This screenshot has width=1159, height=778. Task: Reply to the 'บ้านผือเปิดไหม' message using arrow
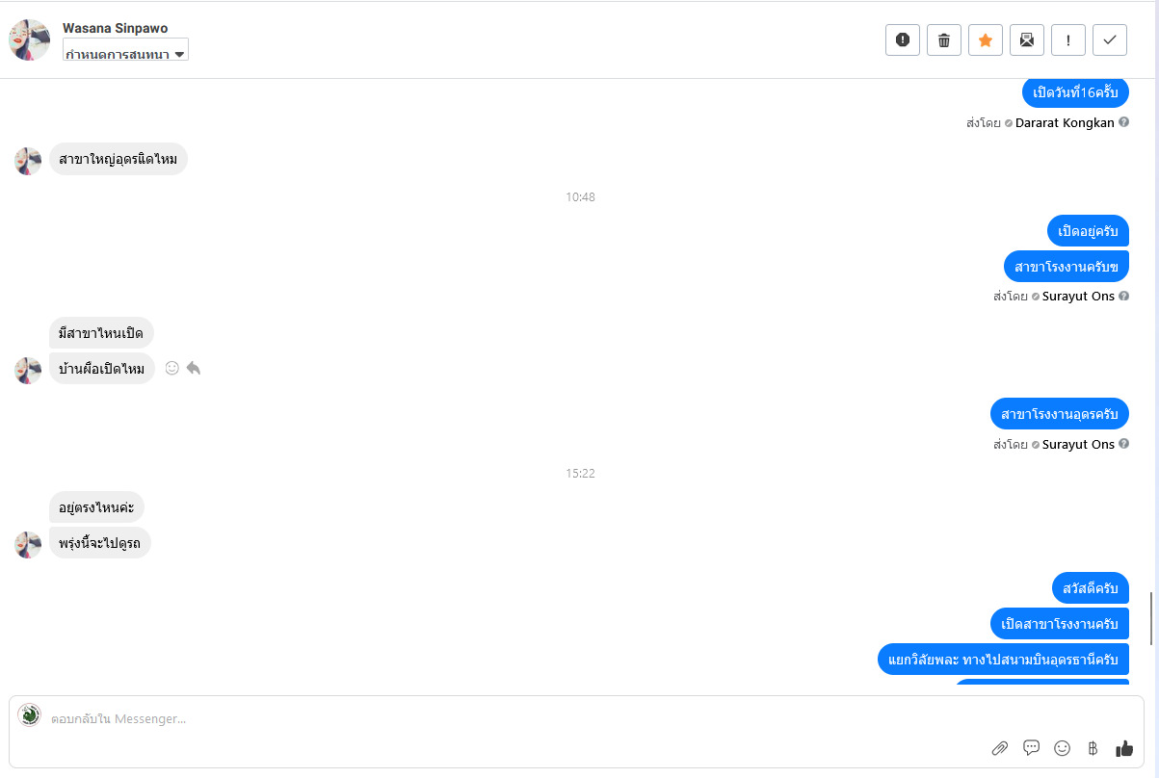[x=194, y=368]
